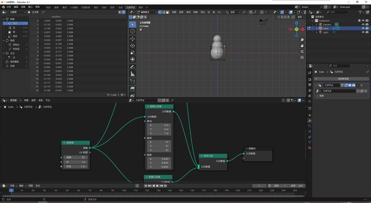Select the Box Select tool in viewport
The width and height of the screenshot is (371, 203).
tap(133, 24)
